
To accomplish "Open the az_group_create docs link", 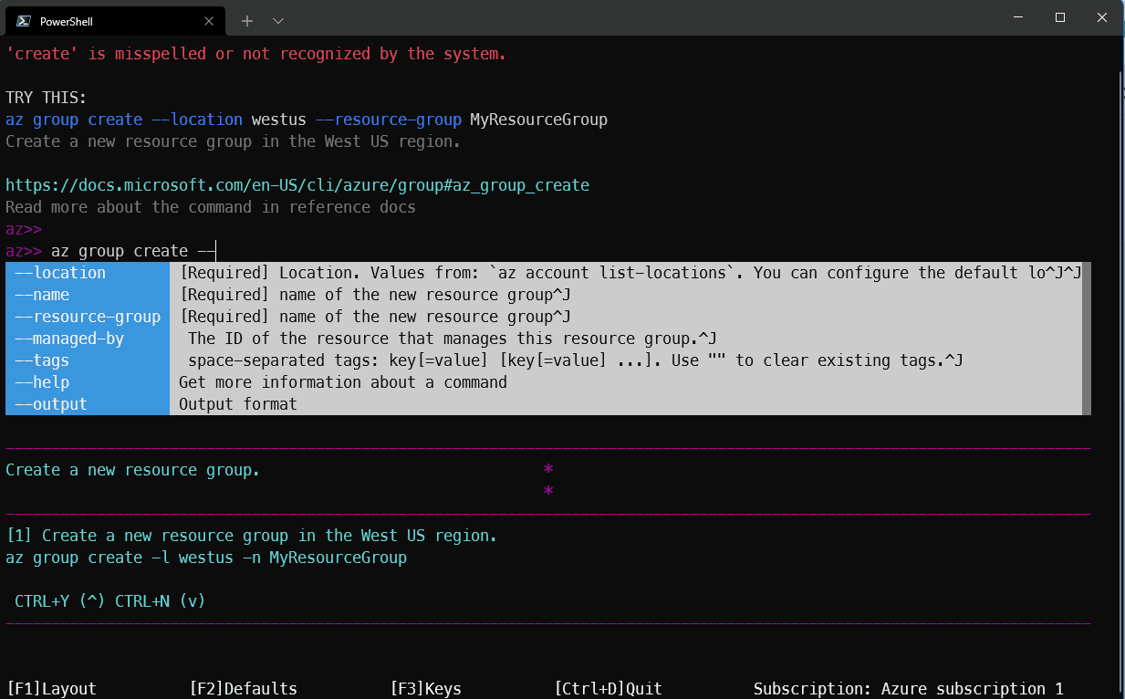I will 297,185.
